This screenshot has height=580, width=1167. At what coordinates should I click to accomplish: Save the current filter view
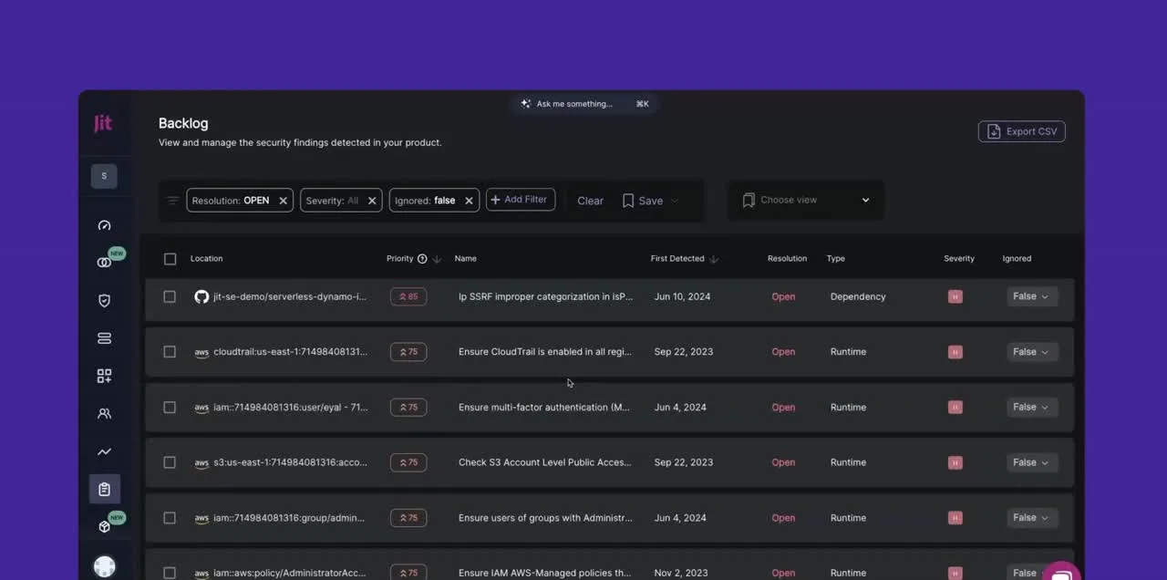click(644, 201)
